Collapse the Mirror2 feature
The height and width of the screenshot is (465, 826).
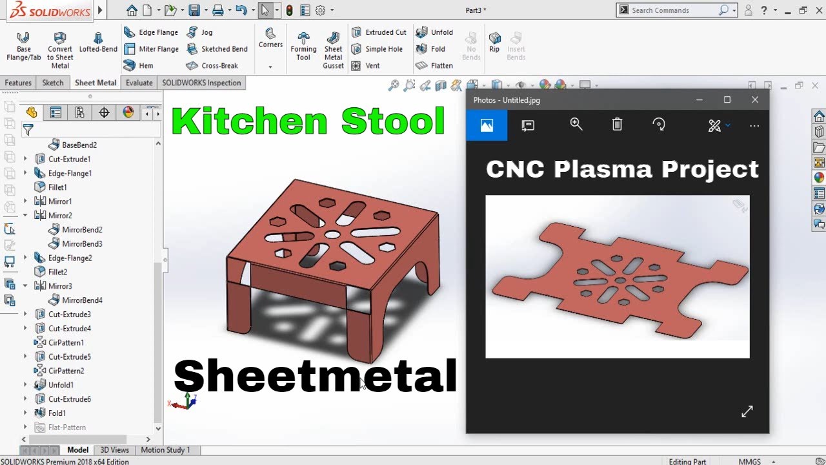25,215
